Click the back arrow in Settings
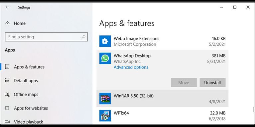 [7, 7]
